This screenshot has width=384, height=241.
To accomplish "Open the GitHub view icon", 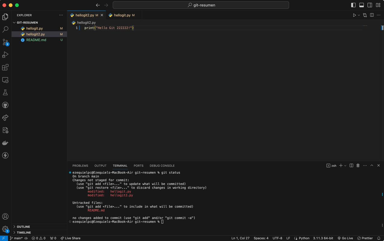I will click(x=5, y=105).
